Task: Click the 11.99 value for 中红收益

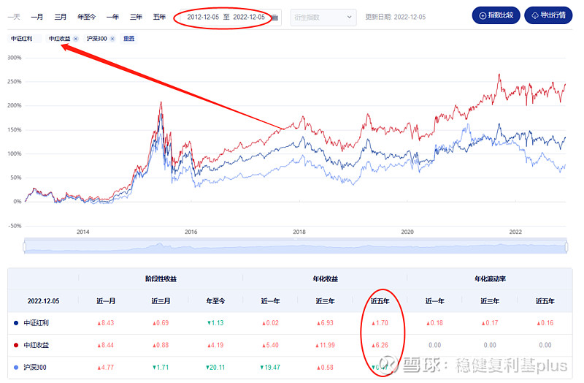Action: tap(325, 345)
